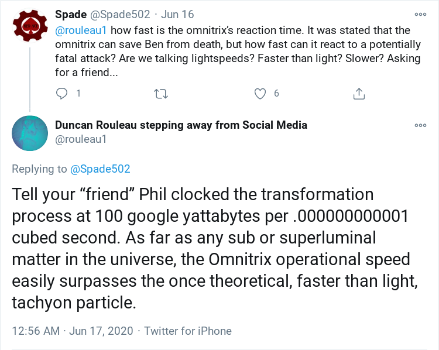
Task: Click the like count 6
Action: pos(276,93)
